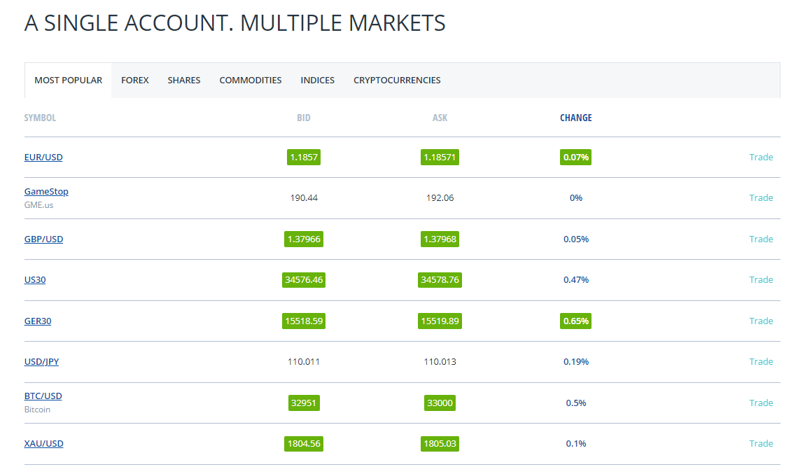Click GameStop bid price 190.44
812x467 pixels.
[304, 197]
